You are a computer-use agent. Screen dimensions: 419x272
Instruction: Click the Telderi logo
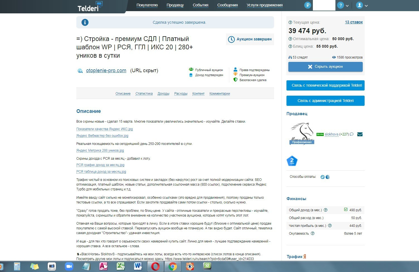[x=90, y=6]
